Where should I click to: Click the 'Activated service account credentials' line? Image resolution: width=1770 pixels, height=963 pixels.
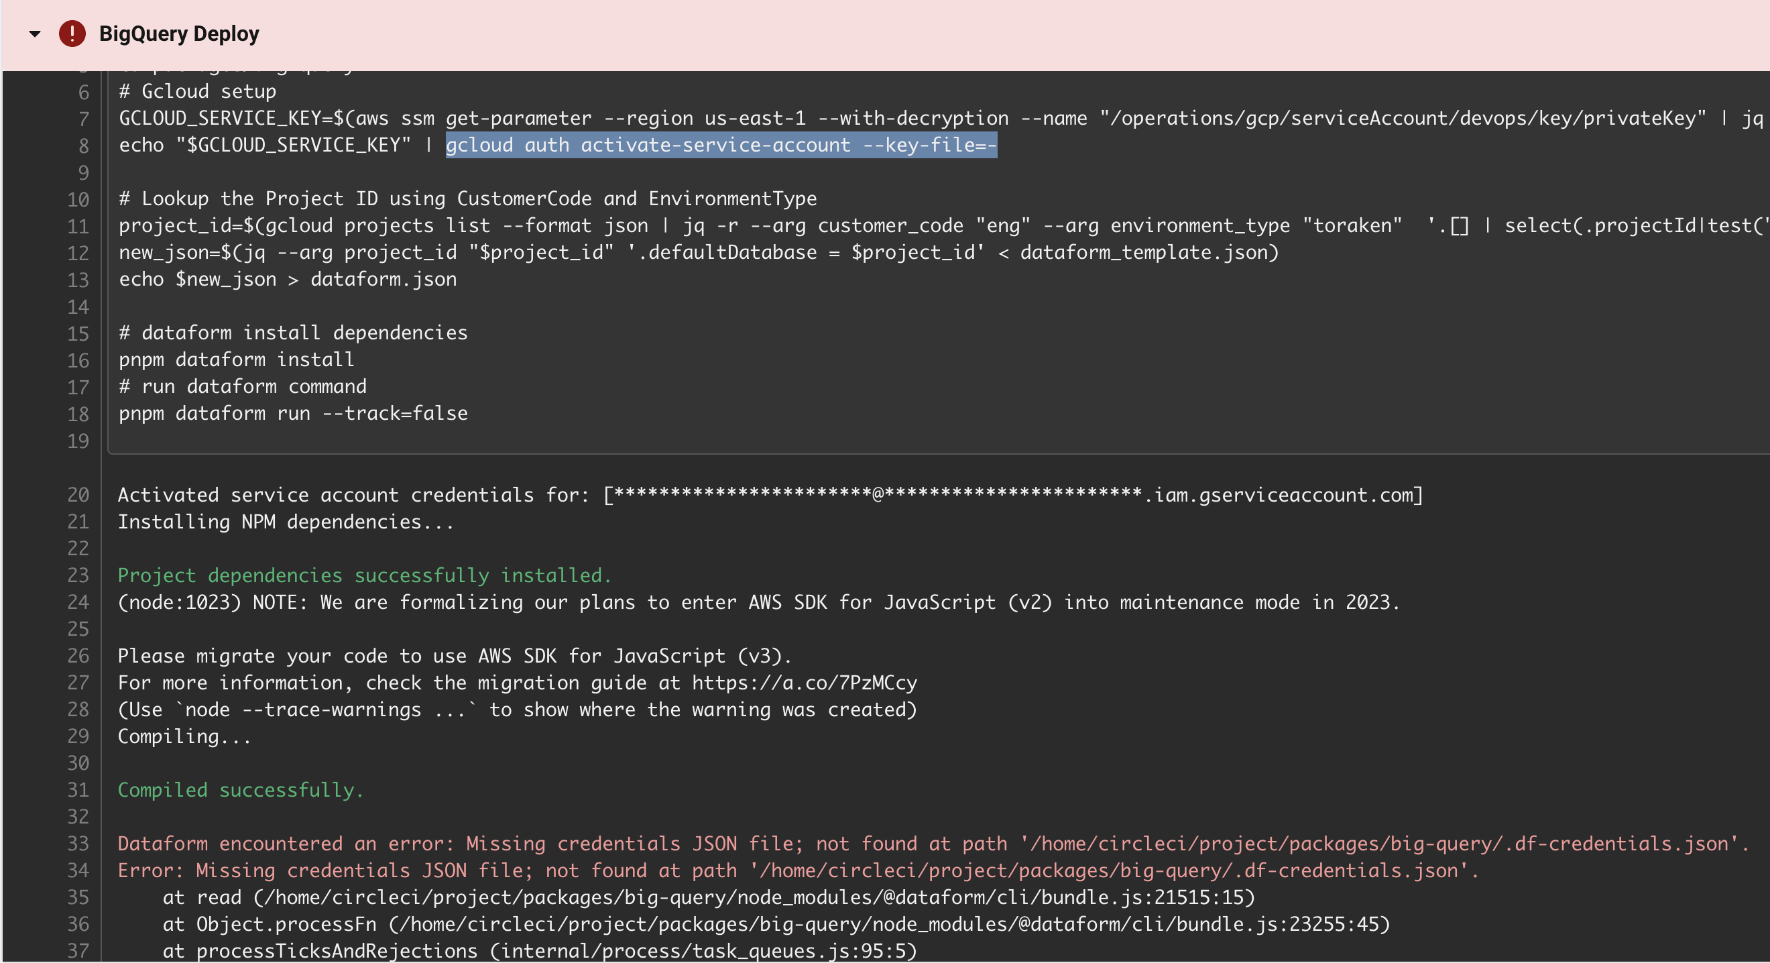(x=770, y=495)
